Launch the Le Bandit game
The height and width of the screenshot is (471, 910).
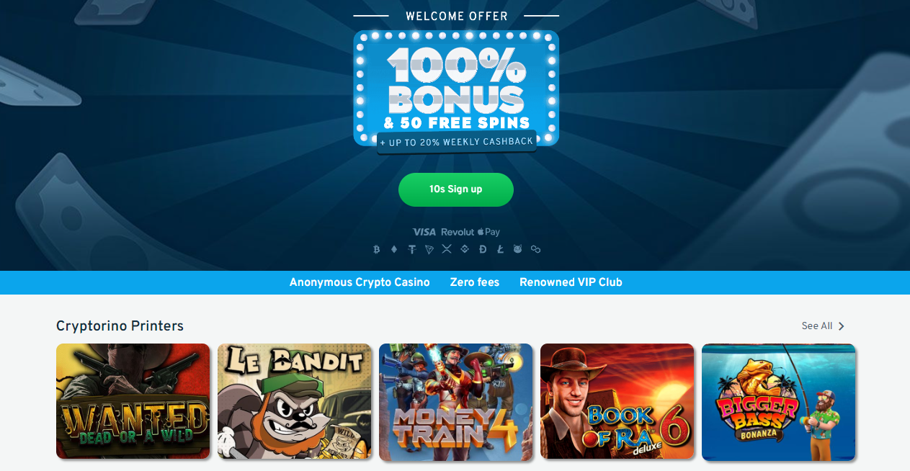point(295,402)
